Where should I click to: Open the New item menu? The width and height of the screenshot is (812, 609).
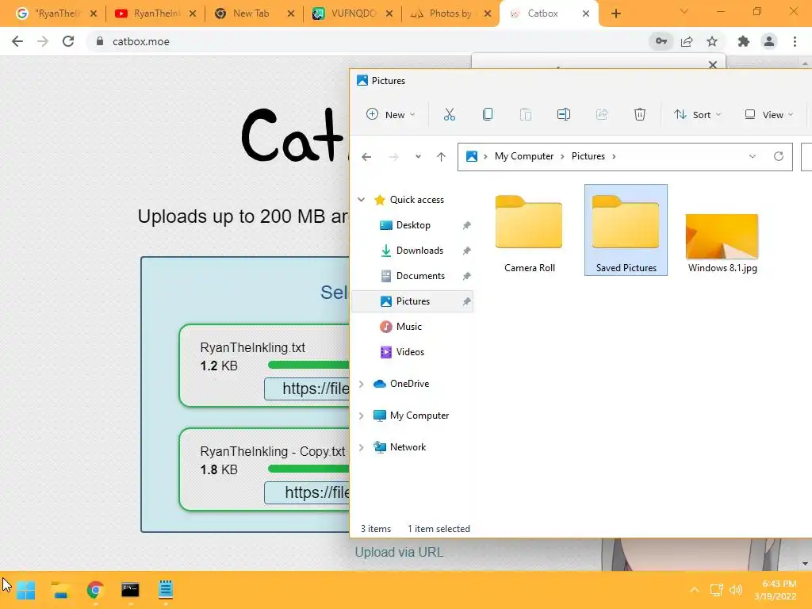tap(390, 114)
